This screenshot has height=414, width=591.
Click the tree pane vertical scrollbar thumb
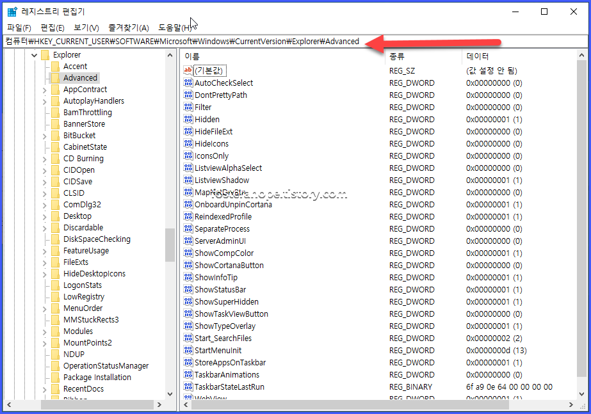(x=170, y=244)
